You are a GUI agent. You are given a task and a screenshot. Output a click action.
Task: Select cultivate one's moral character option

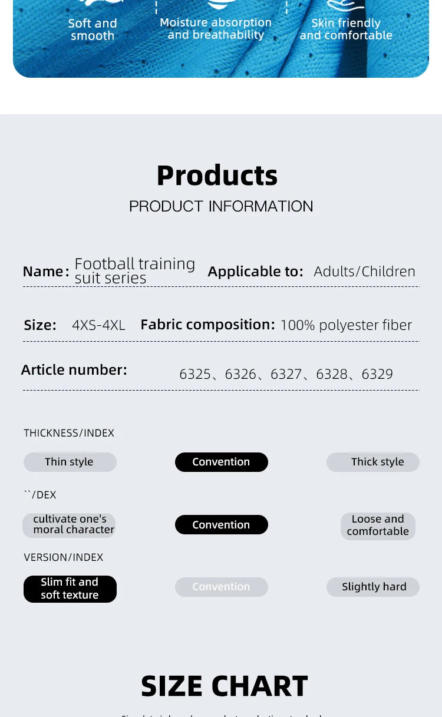(x=70, y=524)
